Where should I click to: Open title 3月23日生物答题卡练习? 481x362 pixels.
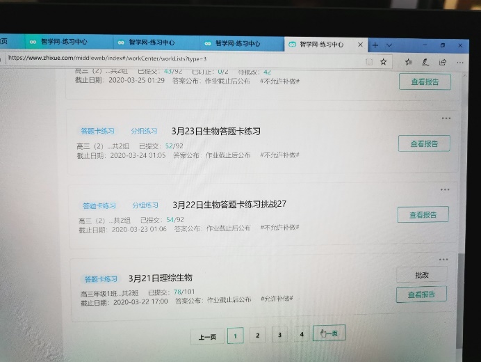tap(216, 131)
